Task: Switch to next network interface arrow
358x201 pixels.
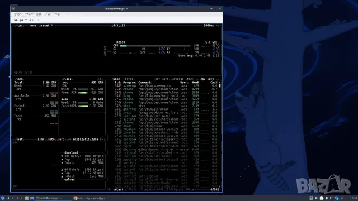Action: 101,139
